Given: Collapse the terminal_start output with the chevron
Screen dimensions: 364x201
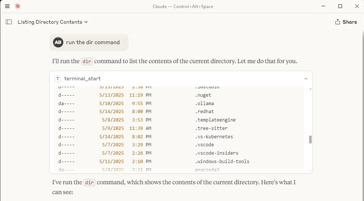Looking at the screenshot, I should click(x=306, y=78).
